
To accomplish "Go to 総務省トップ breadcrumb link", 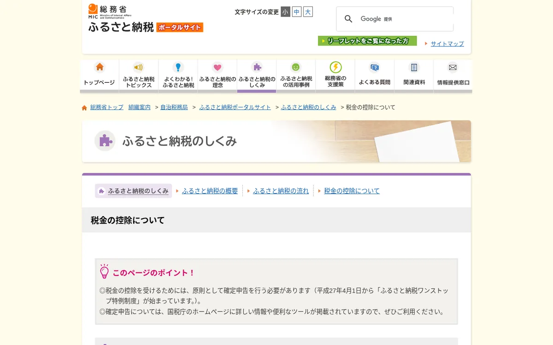I will pyautogui.click(x=107, y=107).
